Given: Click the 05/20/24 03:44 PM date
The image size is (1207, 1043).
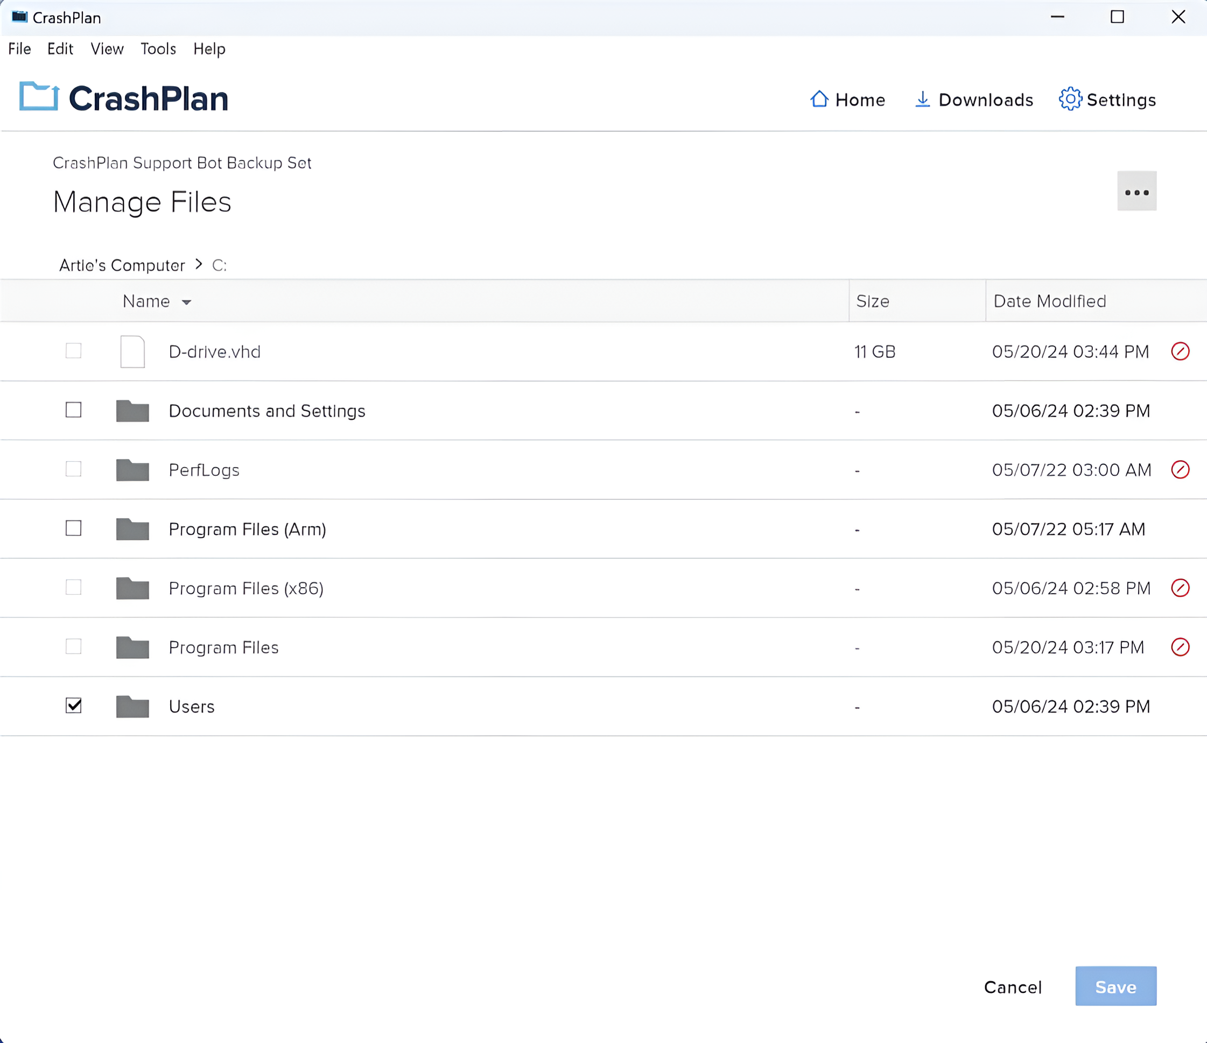Looking at the screenshot, I should click(1071, 352).
